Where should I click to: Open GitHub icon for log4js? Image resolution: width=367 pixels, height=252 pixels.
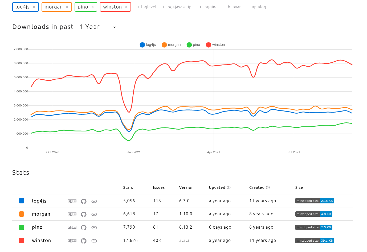[x=84, y=201]
